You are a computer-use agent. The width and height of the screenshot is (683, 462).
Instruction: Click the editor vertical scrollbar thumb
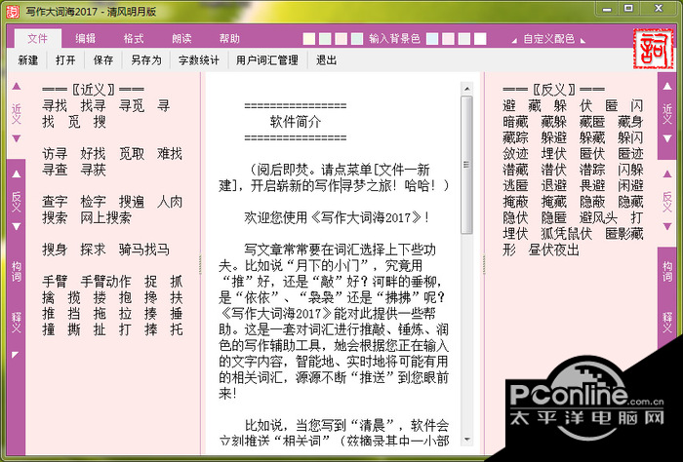[x=466, y=165]
